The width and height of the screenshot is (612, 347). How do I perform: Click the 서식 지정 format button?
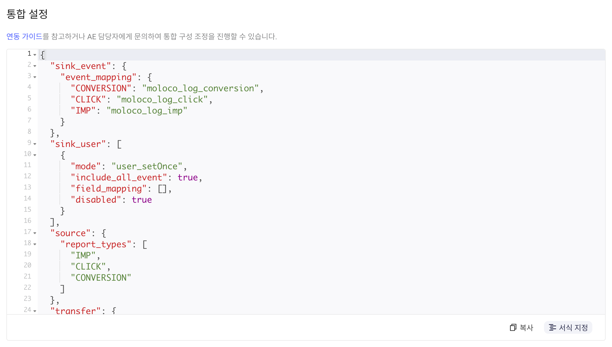coord(568,328)
